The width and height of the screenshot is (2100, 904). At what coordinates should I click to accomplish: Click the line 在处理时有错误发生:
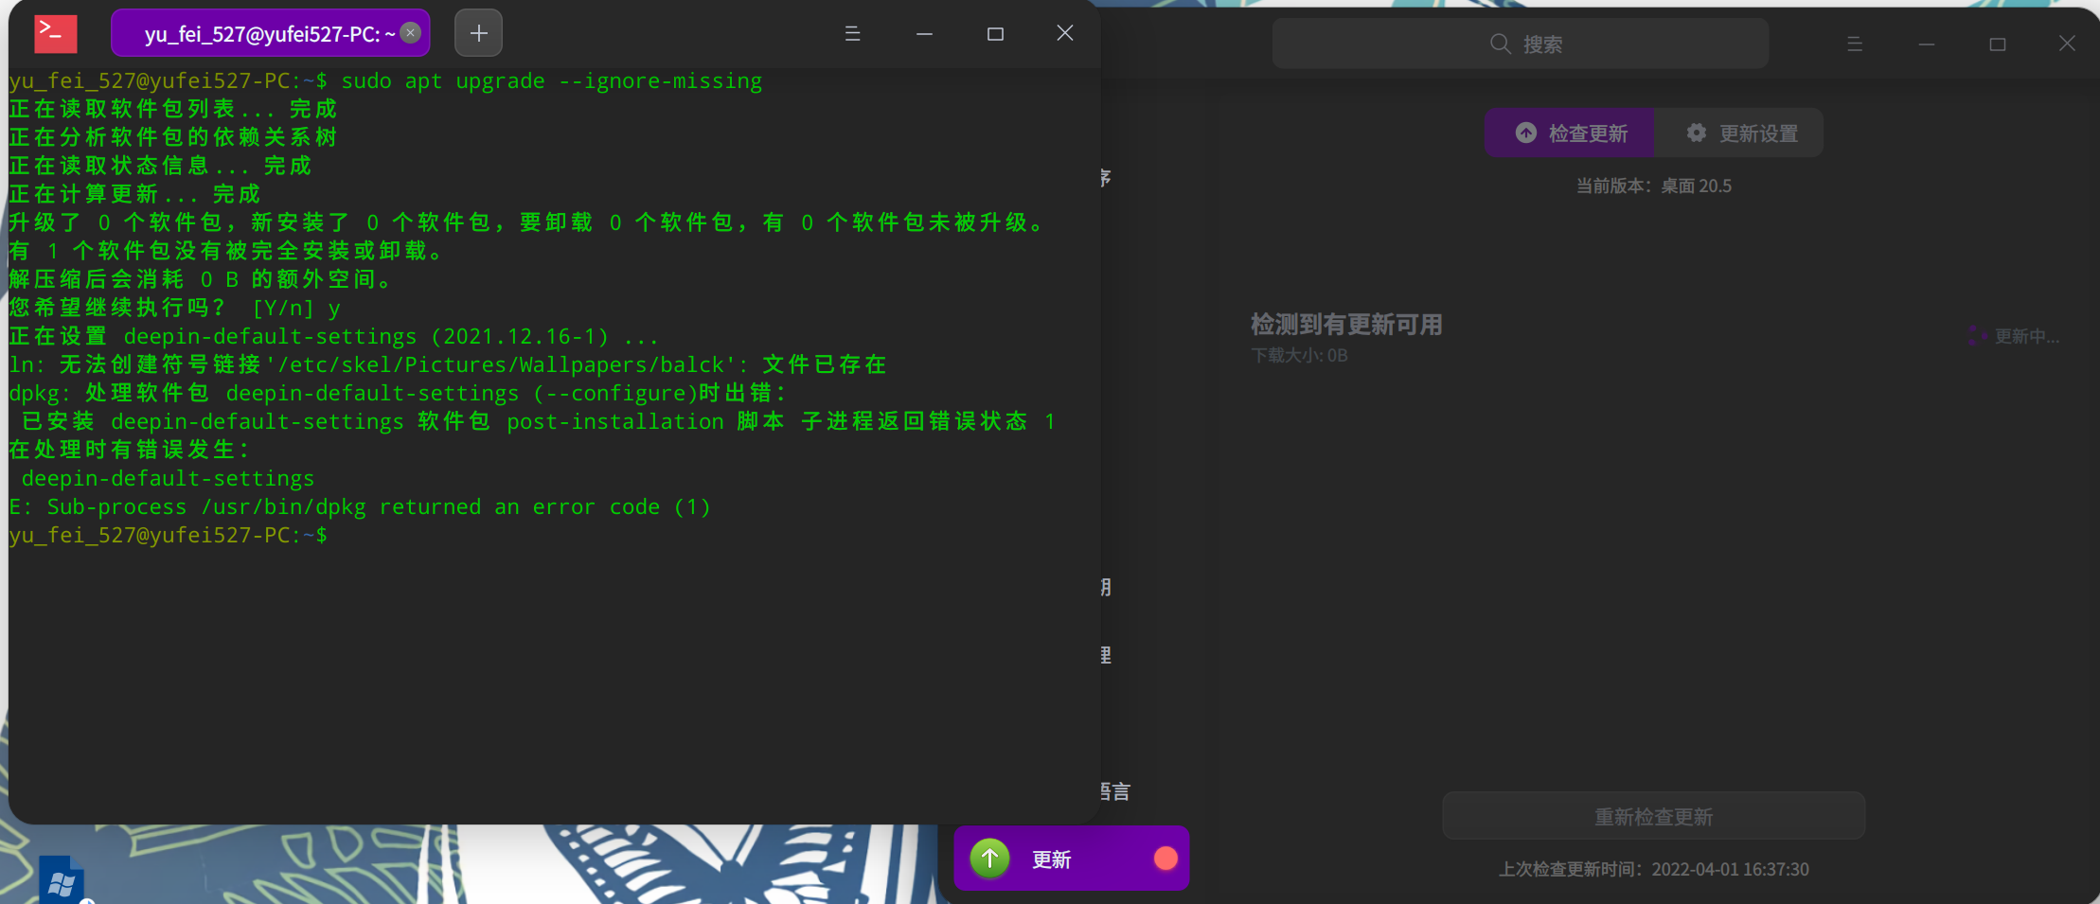(130, 450)
